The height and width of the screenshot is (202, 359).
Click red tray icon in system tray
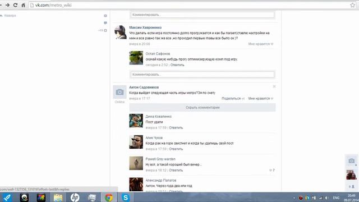coord(301,198)
